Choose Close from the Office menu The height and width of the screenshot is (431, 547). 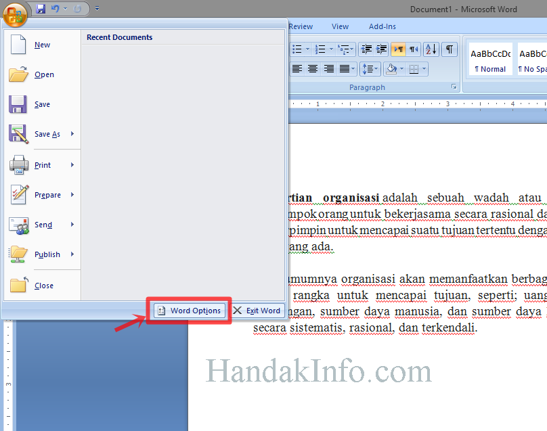[42, 286]
